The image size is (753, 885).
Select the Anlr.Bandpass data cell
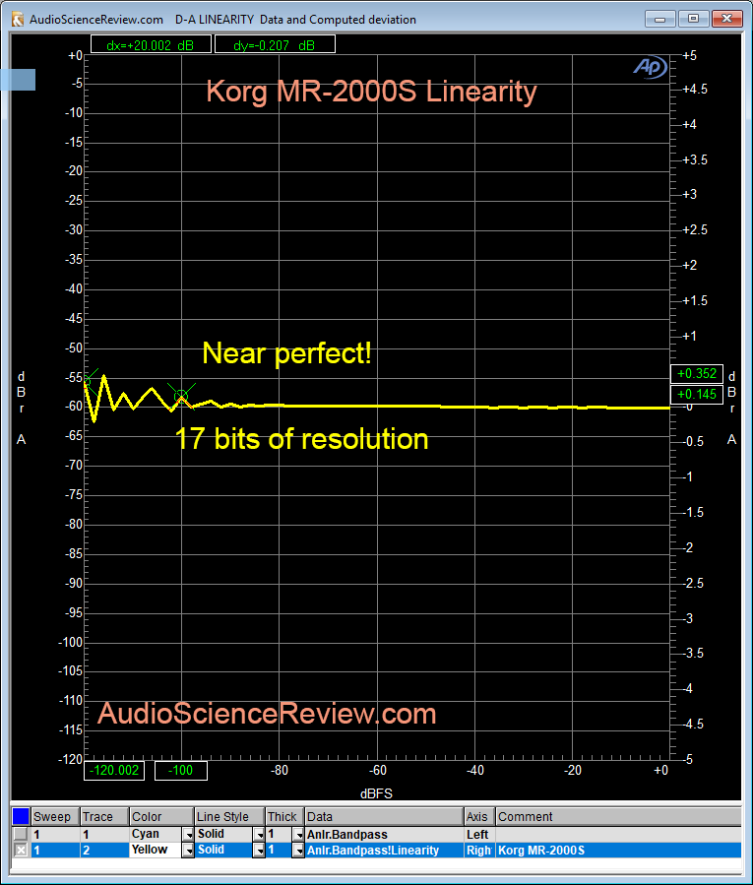(384, 834)
